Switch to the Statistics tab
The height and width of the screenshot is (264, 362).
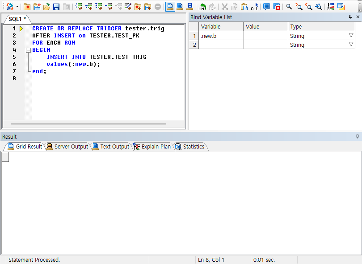click(x=189, y=146)
